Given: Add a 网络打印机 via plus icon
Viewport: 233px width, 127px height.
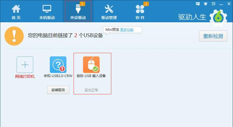Looking at the screenshot, I should pos(25,64).
